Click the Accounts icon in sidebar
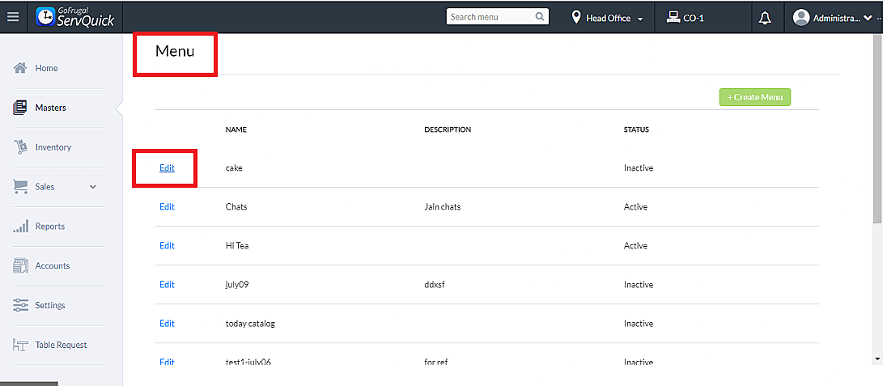Viewport: 883px width, 386px height. click(x=21, y=265)
